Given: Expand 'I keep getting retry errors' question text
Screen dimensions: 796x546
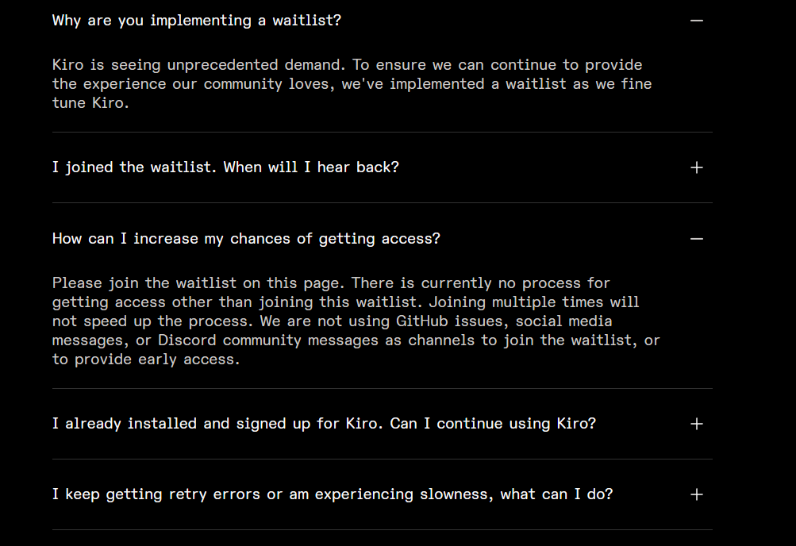Looking at the screenshot, I should 333,494.
